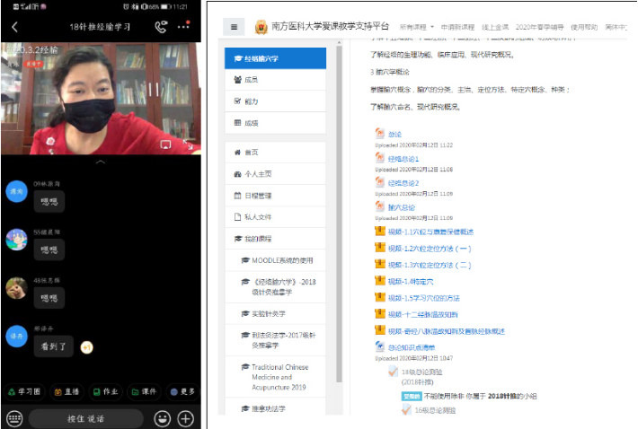Screen dimensions: 638x429
Task: Tap the photo avatar of third chat sender
Action: pyautogui.click(x=17, y=287)
